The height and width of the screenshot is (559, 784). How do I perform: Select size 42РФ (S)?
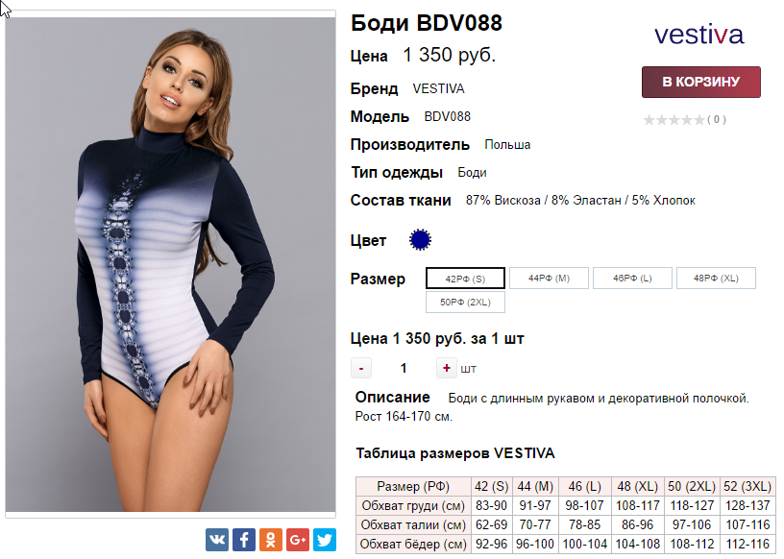465,279
